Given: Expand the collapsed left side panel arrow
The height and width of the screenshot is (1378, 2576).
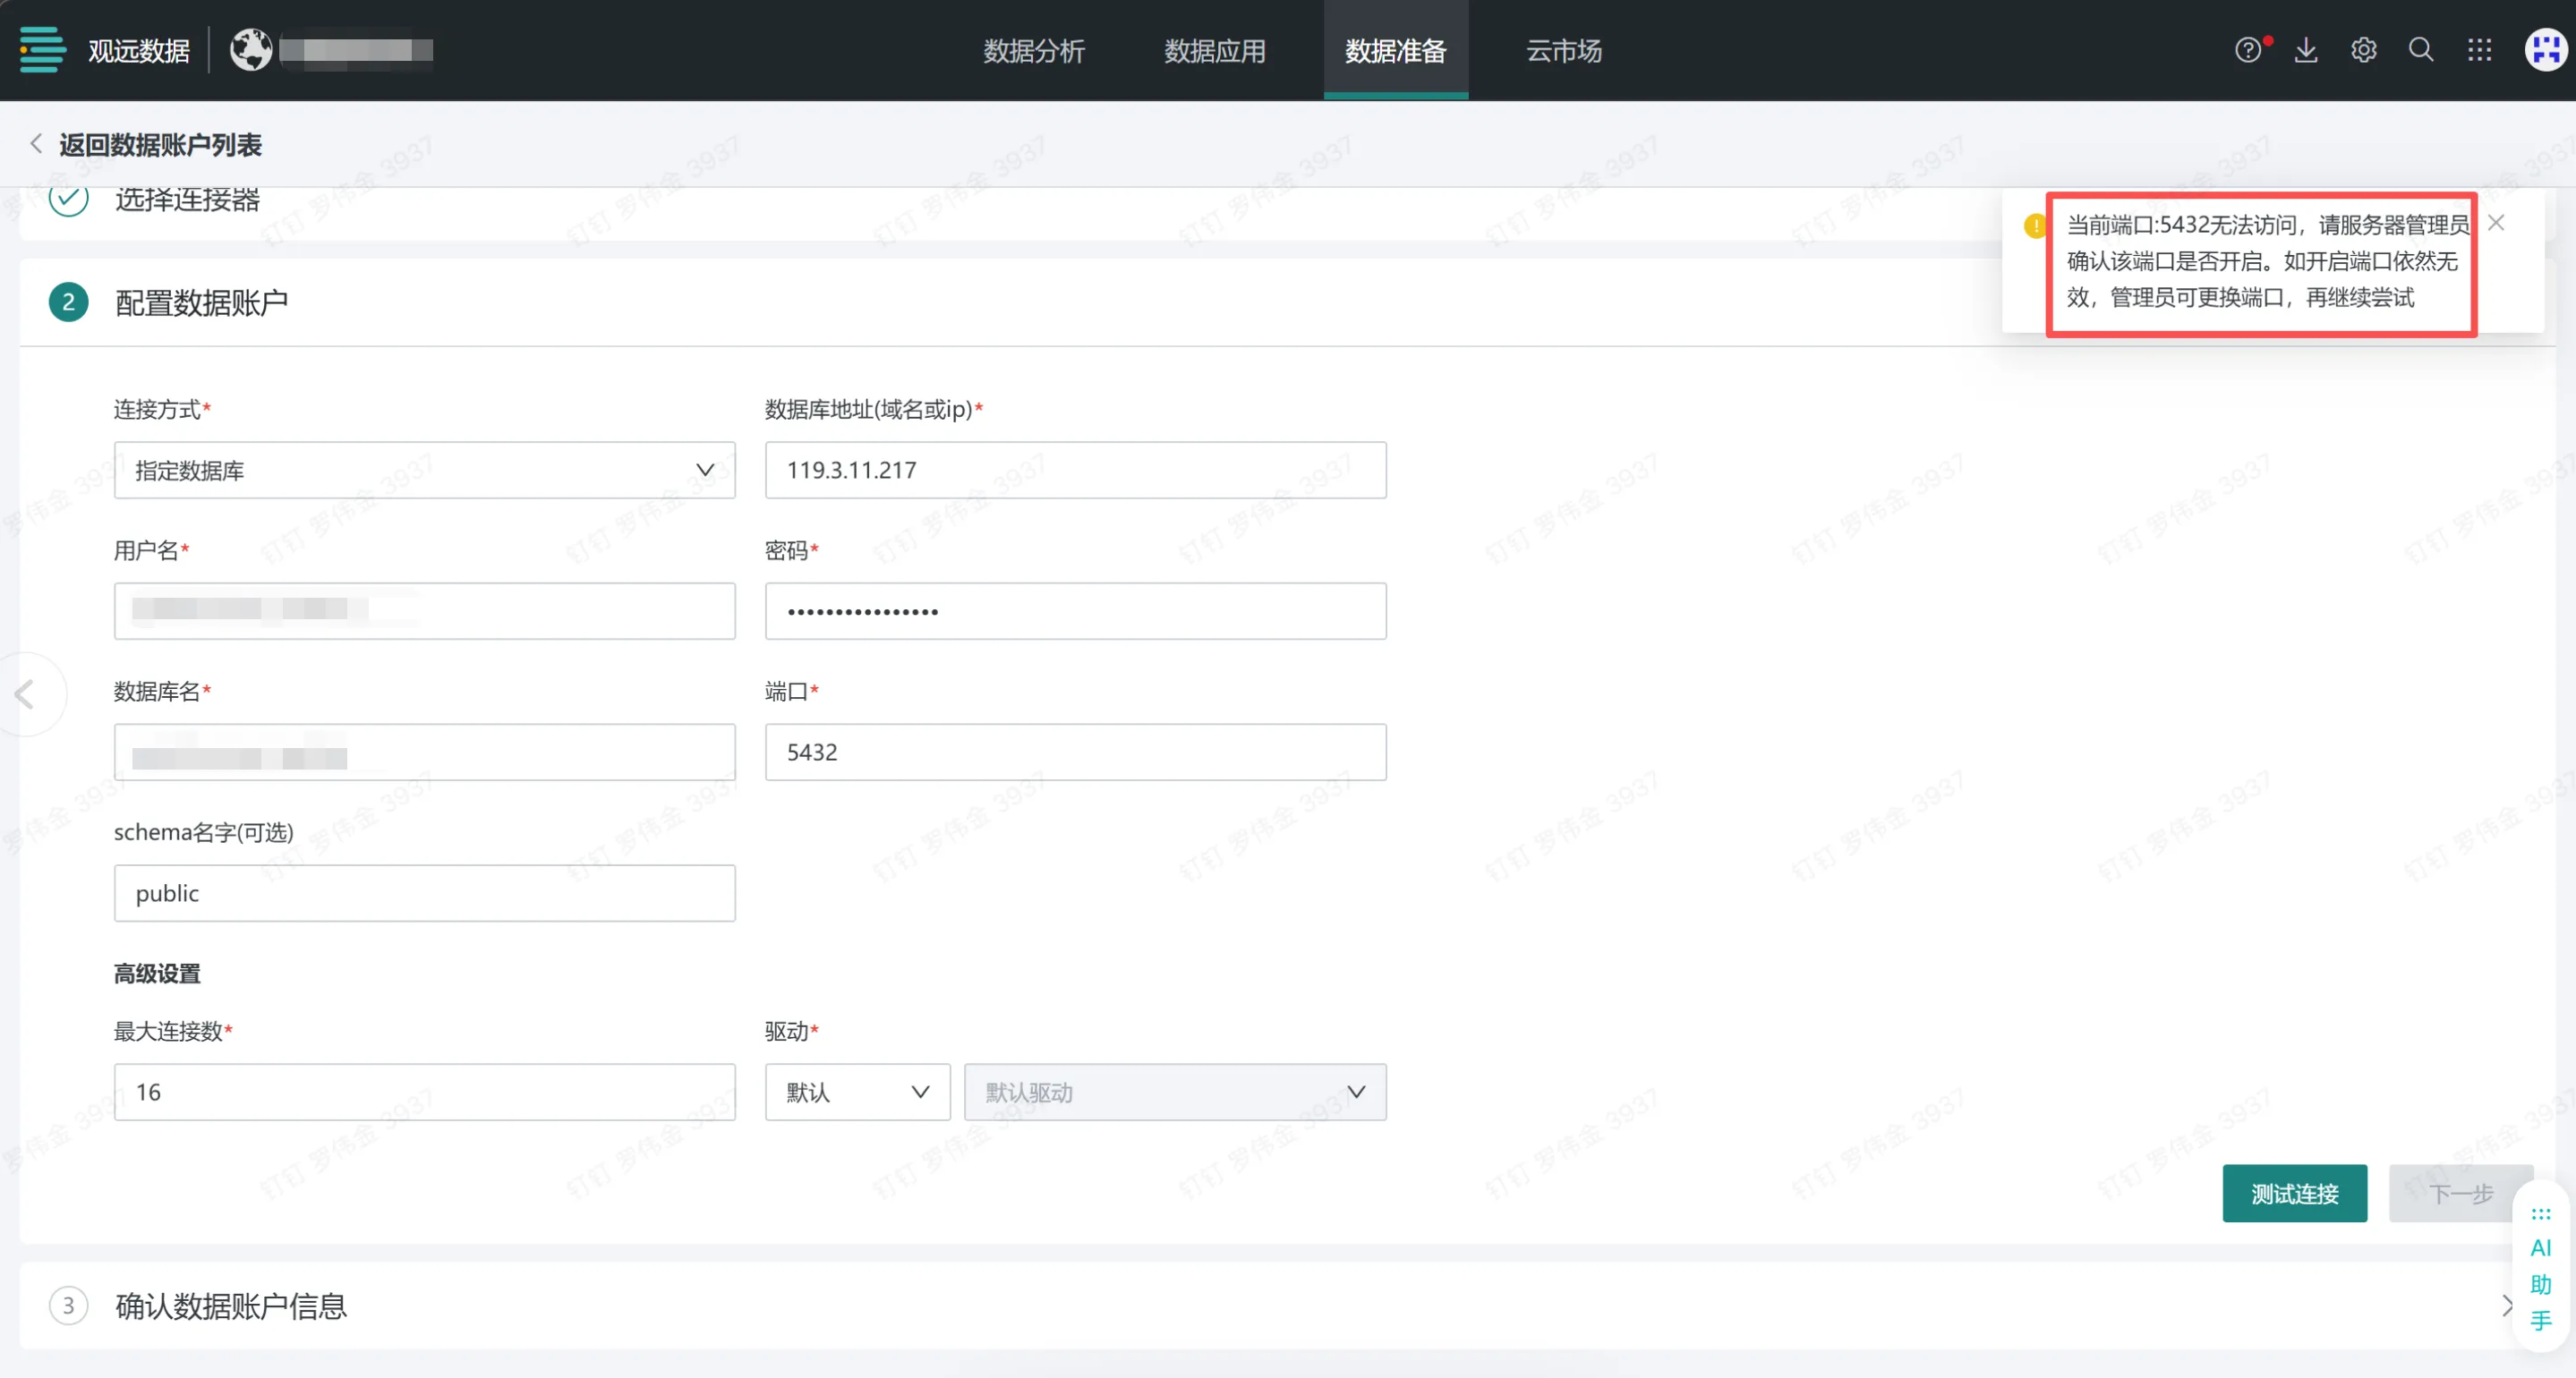Looking at the screenshot, I should point(25,694).
